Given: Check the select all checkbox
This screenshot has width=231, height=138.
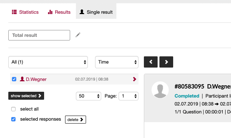Looking at the screenshot, I should click(13, 109).
